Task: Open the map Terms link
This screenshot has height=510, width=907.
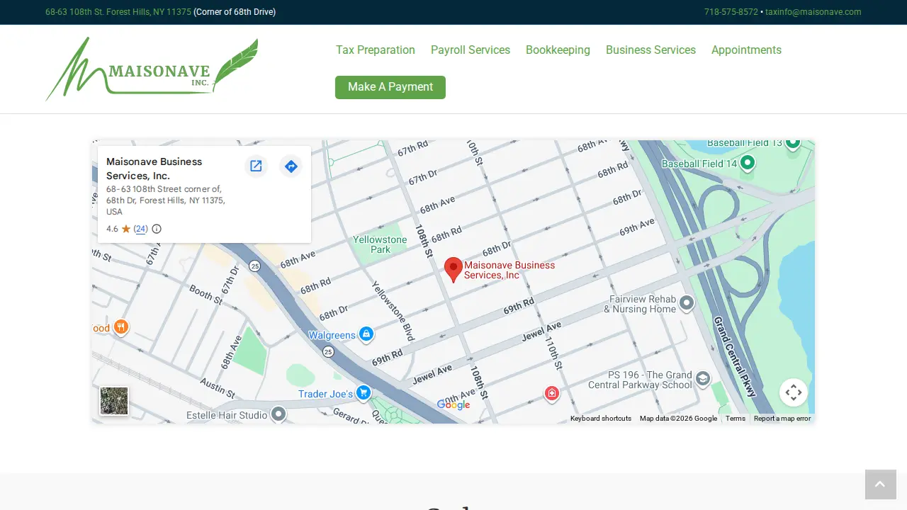Action: 736,419
